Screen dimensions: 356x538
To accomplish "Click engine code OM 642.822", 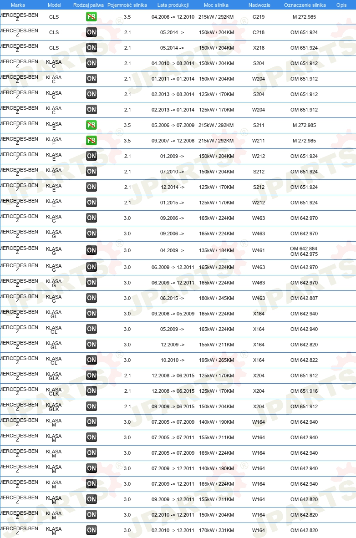I will (304, 360).
